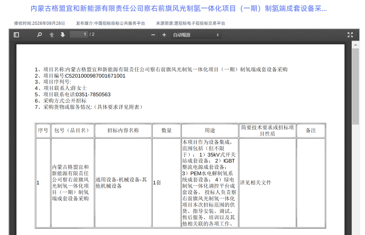Enter presentation fullscreen mode
Image resolution: width=365 pixels, height=235 pixels.
point(350,35)
